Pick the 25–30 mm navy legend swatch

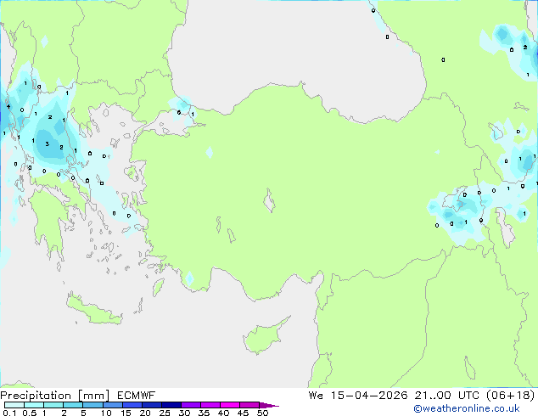pyautogui.click(x=171, y=405)
